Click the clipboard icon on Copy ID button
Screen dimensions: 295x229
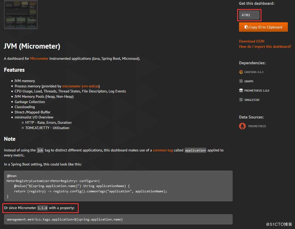coord(246,27)
